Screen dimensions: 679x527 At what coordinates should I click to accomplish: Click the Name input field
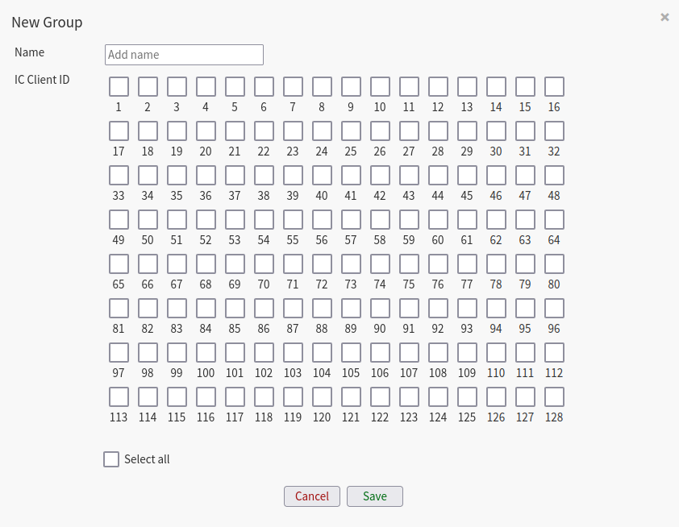[184, 55]
